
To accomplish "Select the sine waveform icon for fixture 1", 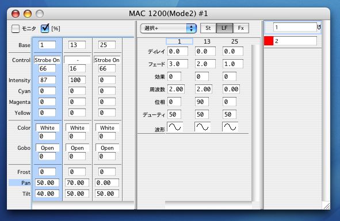I will [175, 127].
